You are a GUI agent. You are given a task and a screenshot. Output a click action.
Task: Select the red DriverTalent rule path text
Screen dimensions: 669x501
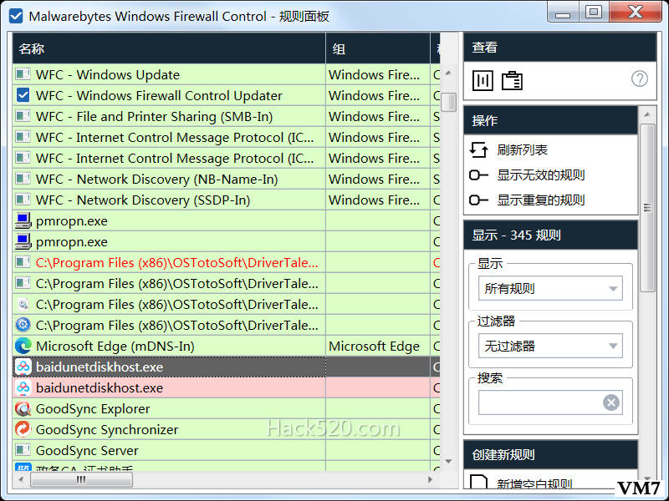tap(176, 262)
